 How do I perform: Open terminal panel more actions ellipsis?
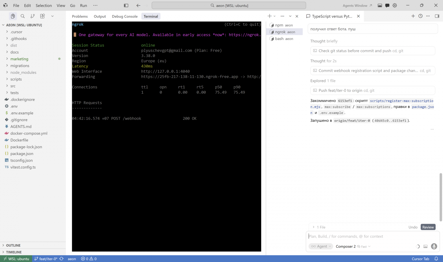[282, 16]
